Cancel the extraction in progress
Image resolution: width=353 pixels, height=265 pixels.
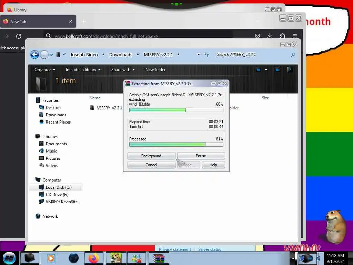151,165
